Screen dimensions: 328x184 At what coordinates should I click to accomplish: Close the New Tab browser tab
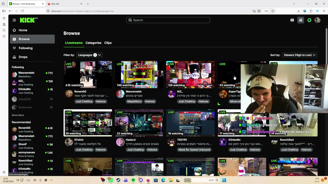[x=81, y=4]
